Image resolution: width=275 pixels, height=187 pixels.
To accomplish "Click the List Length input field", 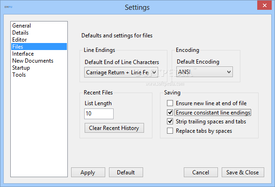I will 99,114.
